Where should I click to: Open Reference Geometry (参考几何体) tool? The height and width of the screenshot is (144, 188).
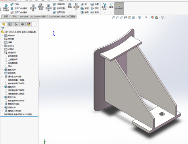[x=104, y=7]
